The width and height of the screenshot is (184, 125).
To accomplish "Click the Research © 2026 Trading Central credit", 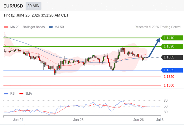I will click(158, 27).
